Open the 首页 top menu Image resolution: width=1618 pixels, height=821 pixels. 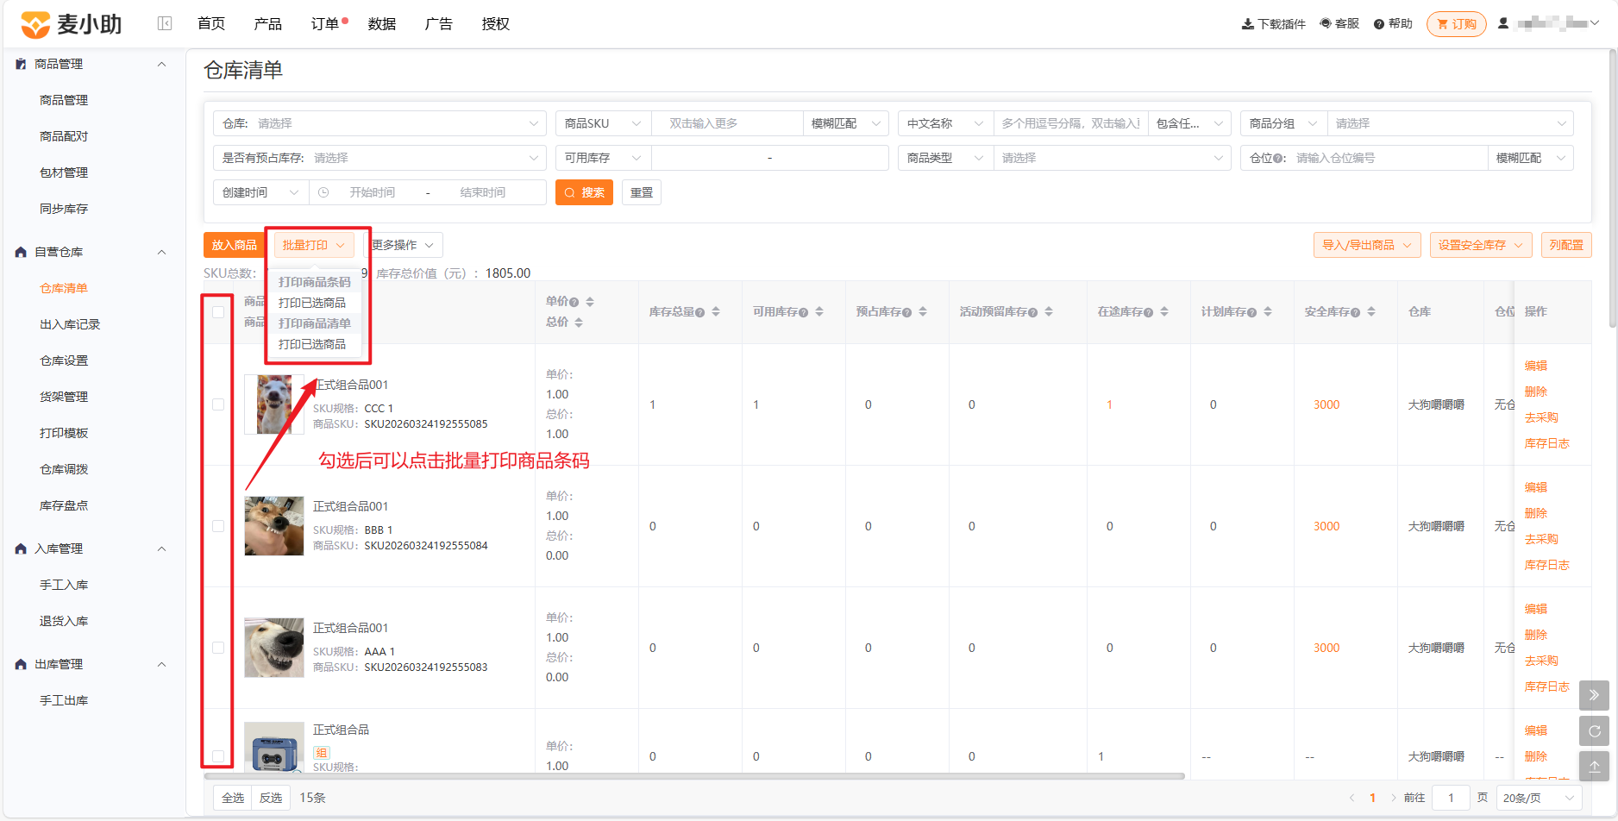(211, 24)
